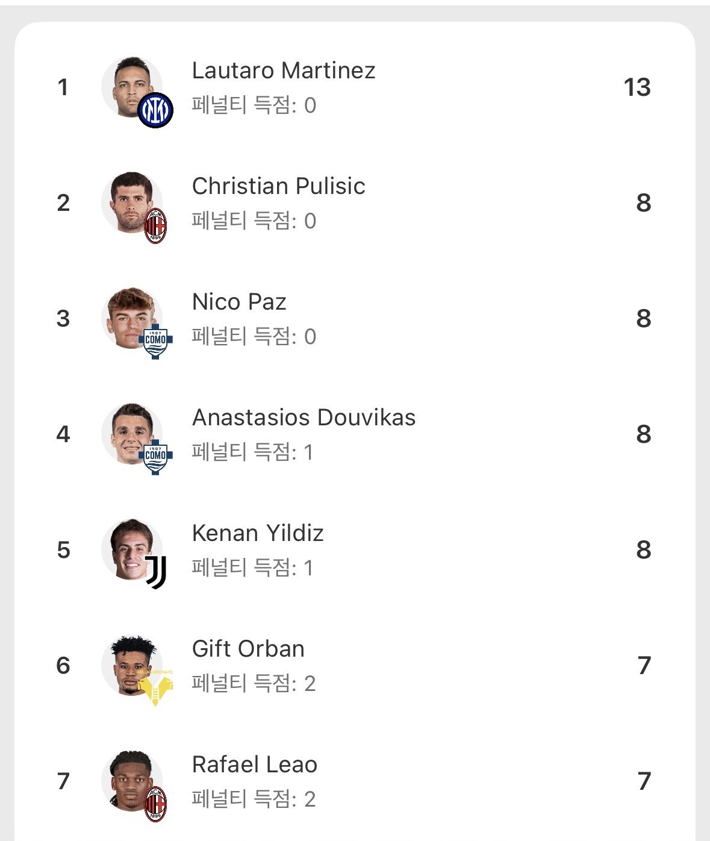
Task: Open Gift Orban player photo
Action: click(128, 661)
